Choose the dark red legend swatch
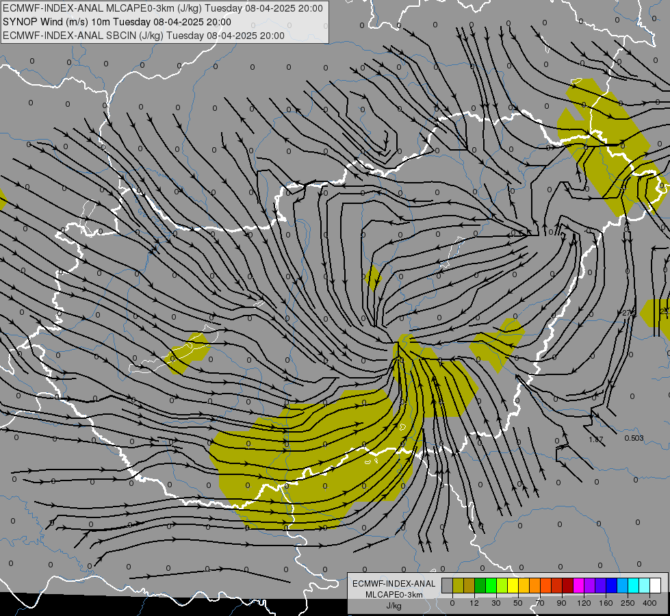The image size is (670, 616). click(568, 585)
